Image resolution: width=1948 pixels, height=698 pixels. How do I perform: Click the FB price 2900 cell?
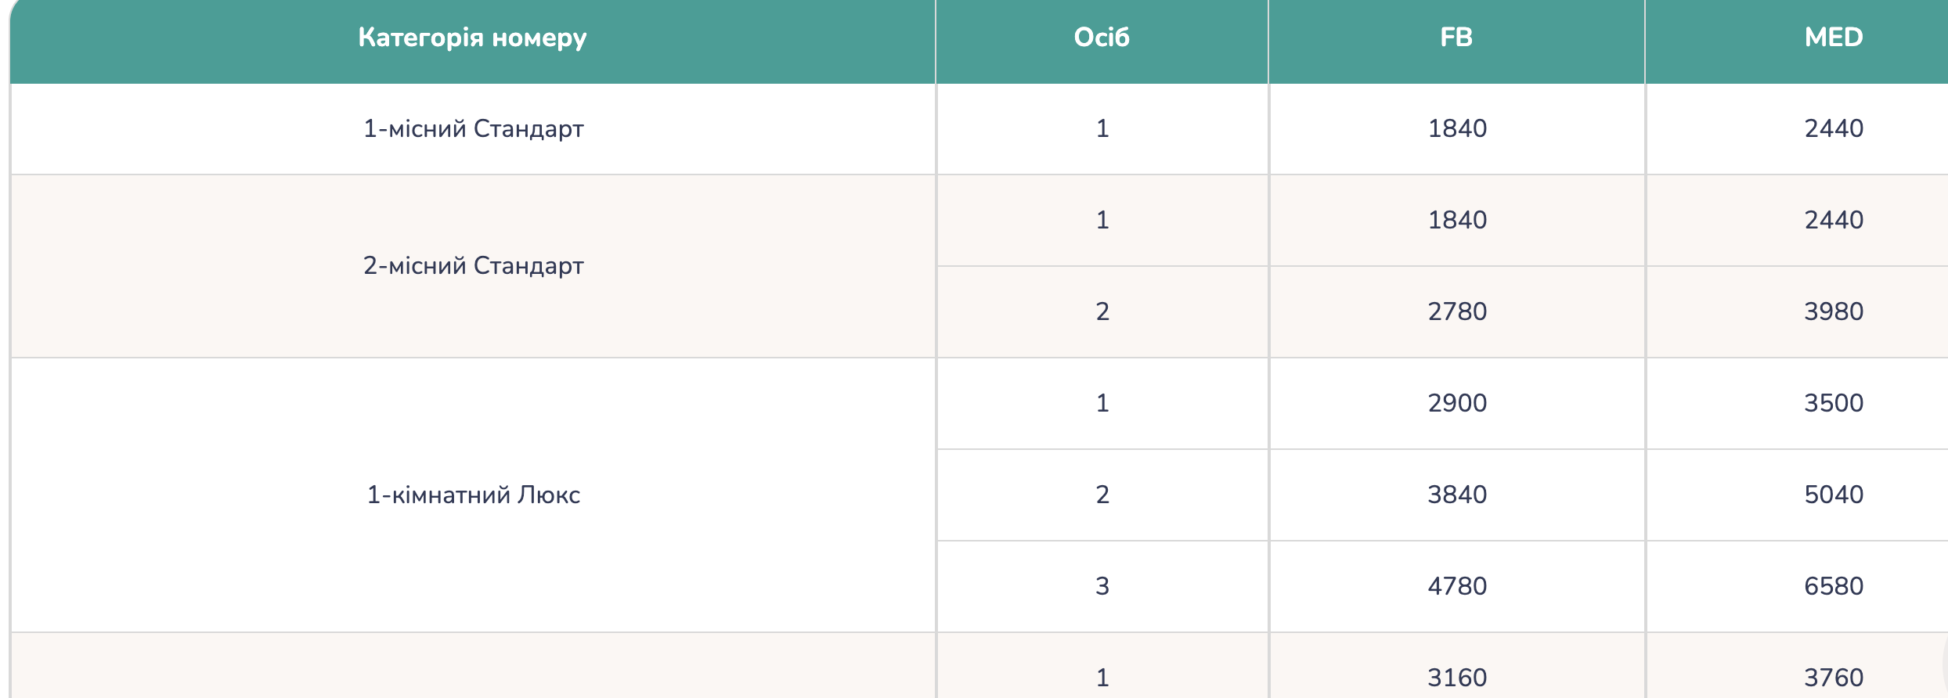pos(1456,403)
